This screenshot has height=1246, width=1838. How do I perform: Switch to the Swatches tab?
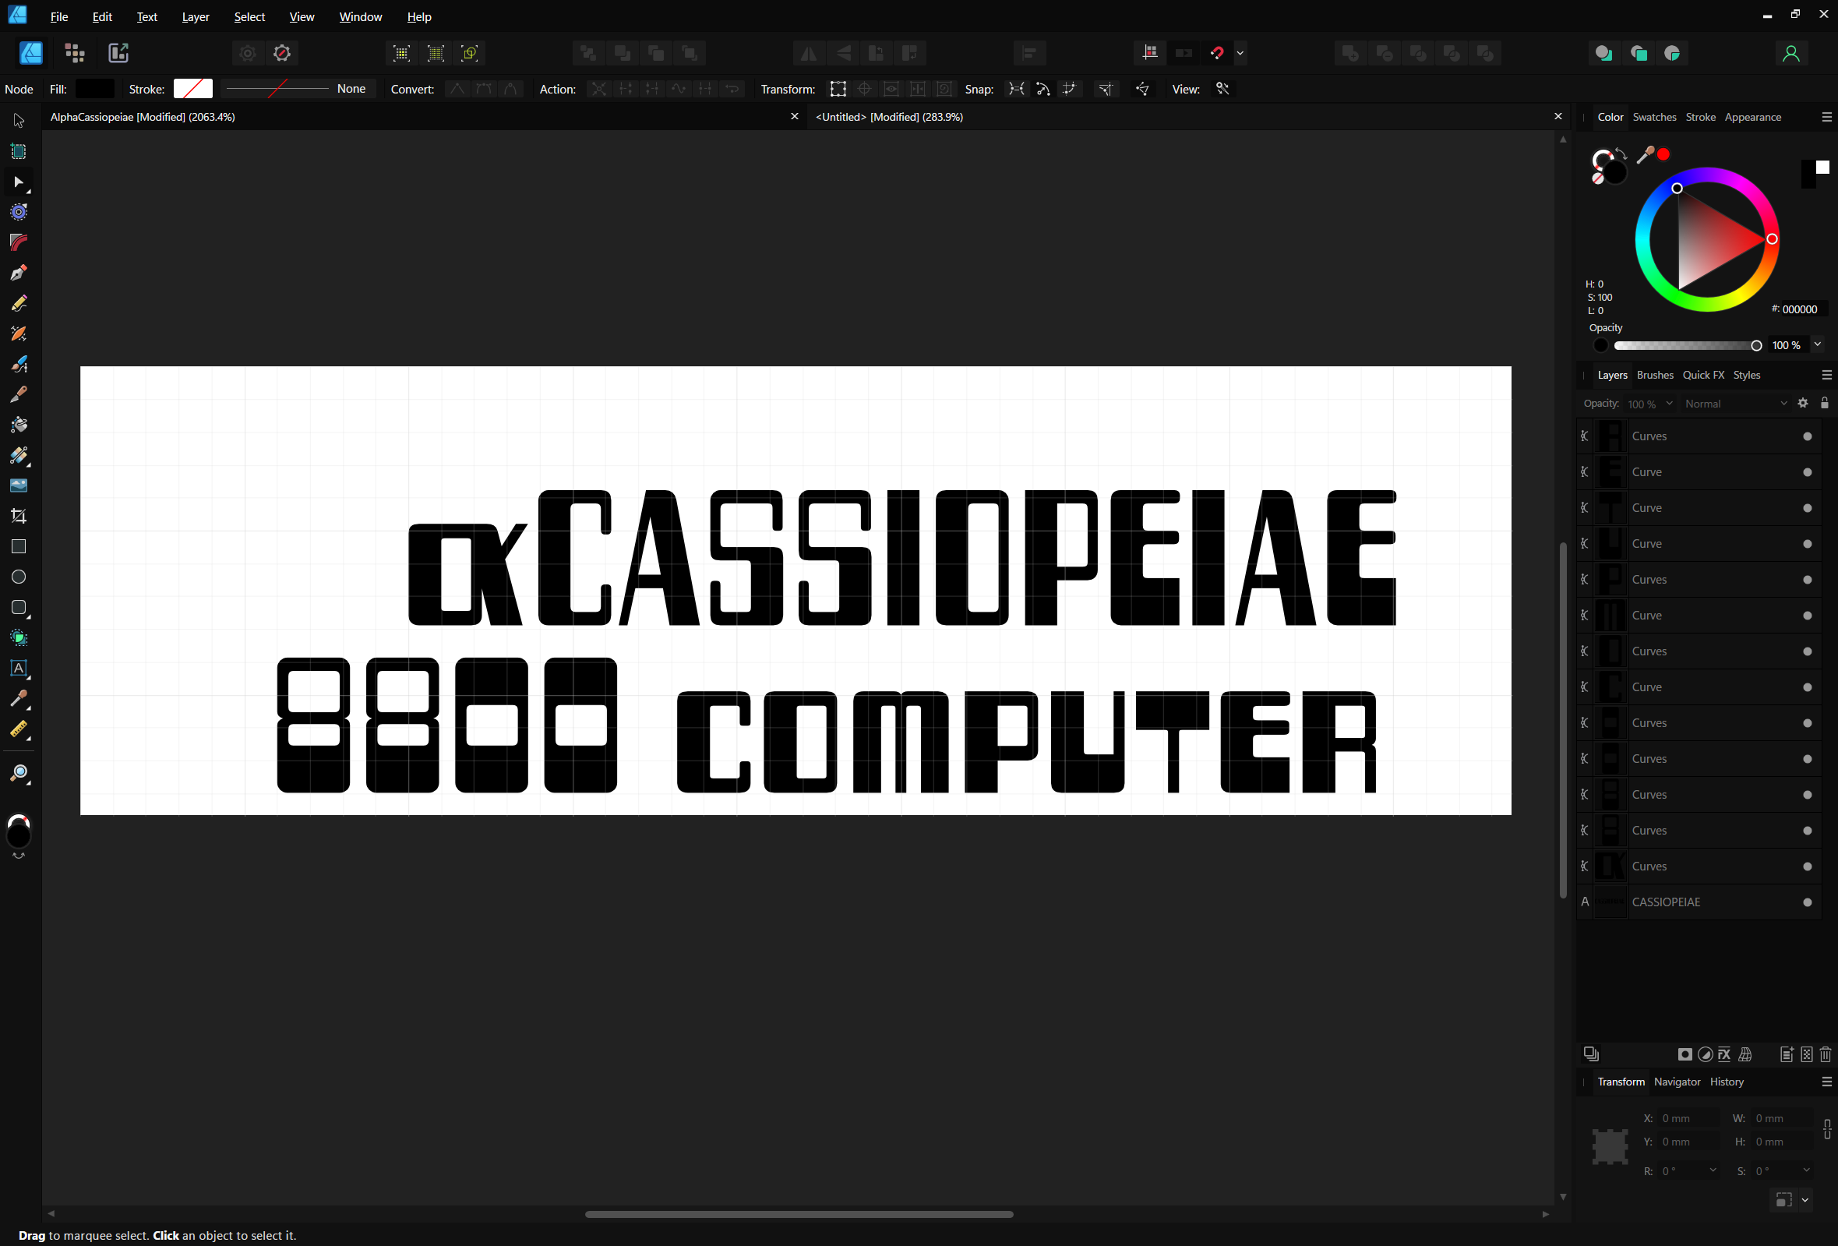(1653, 117)
